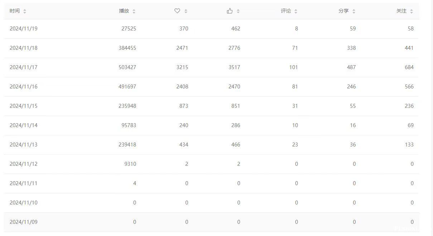Image resolution: width=433 pixels, height=236 pixels.
Task: Click the 关注 column header text
Action: [x=401, y=11]
